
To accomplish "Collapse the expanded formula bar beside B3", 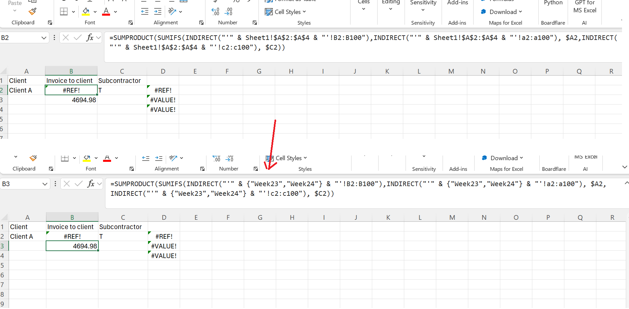I will click(626, 183).
